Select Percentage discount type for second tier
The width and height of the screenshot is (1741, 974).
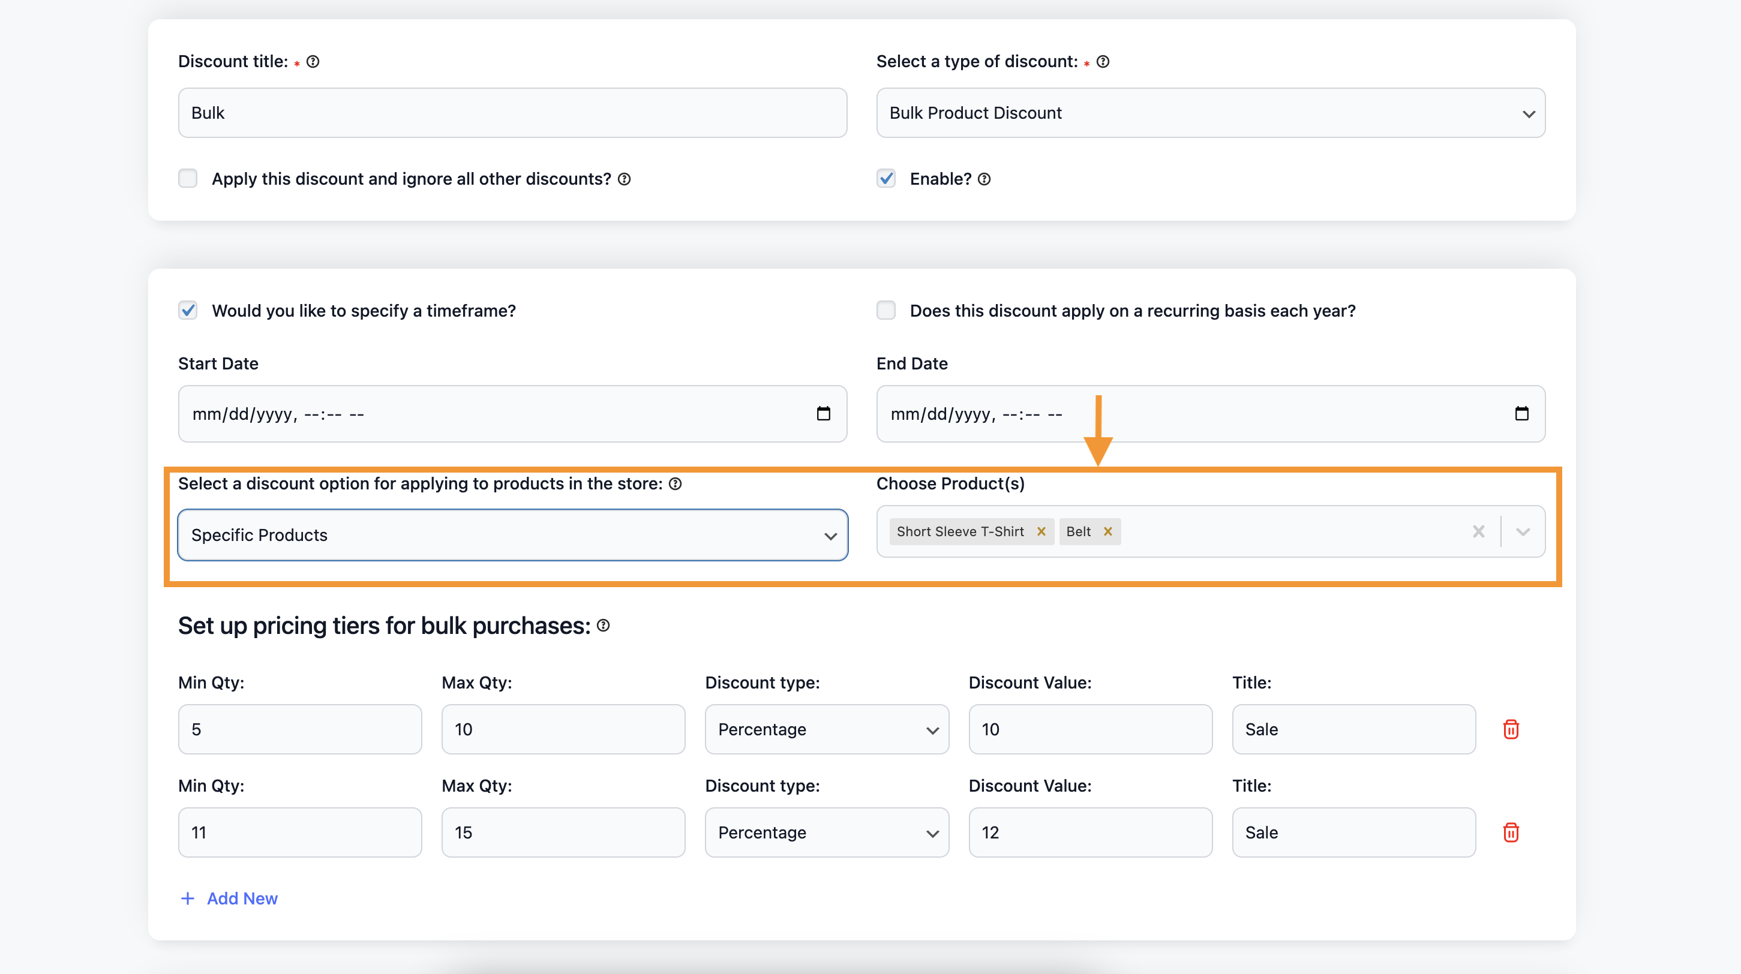click(826, 833)
